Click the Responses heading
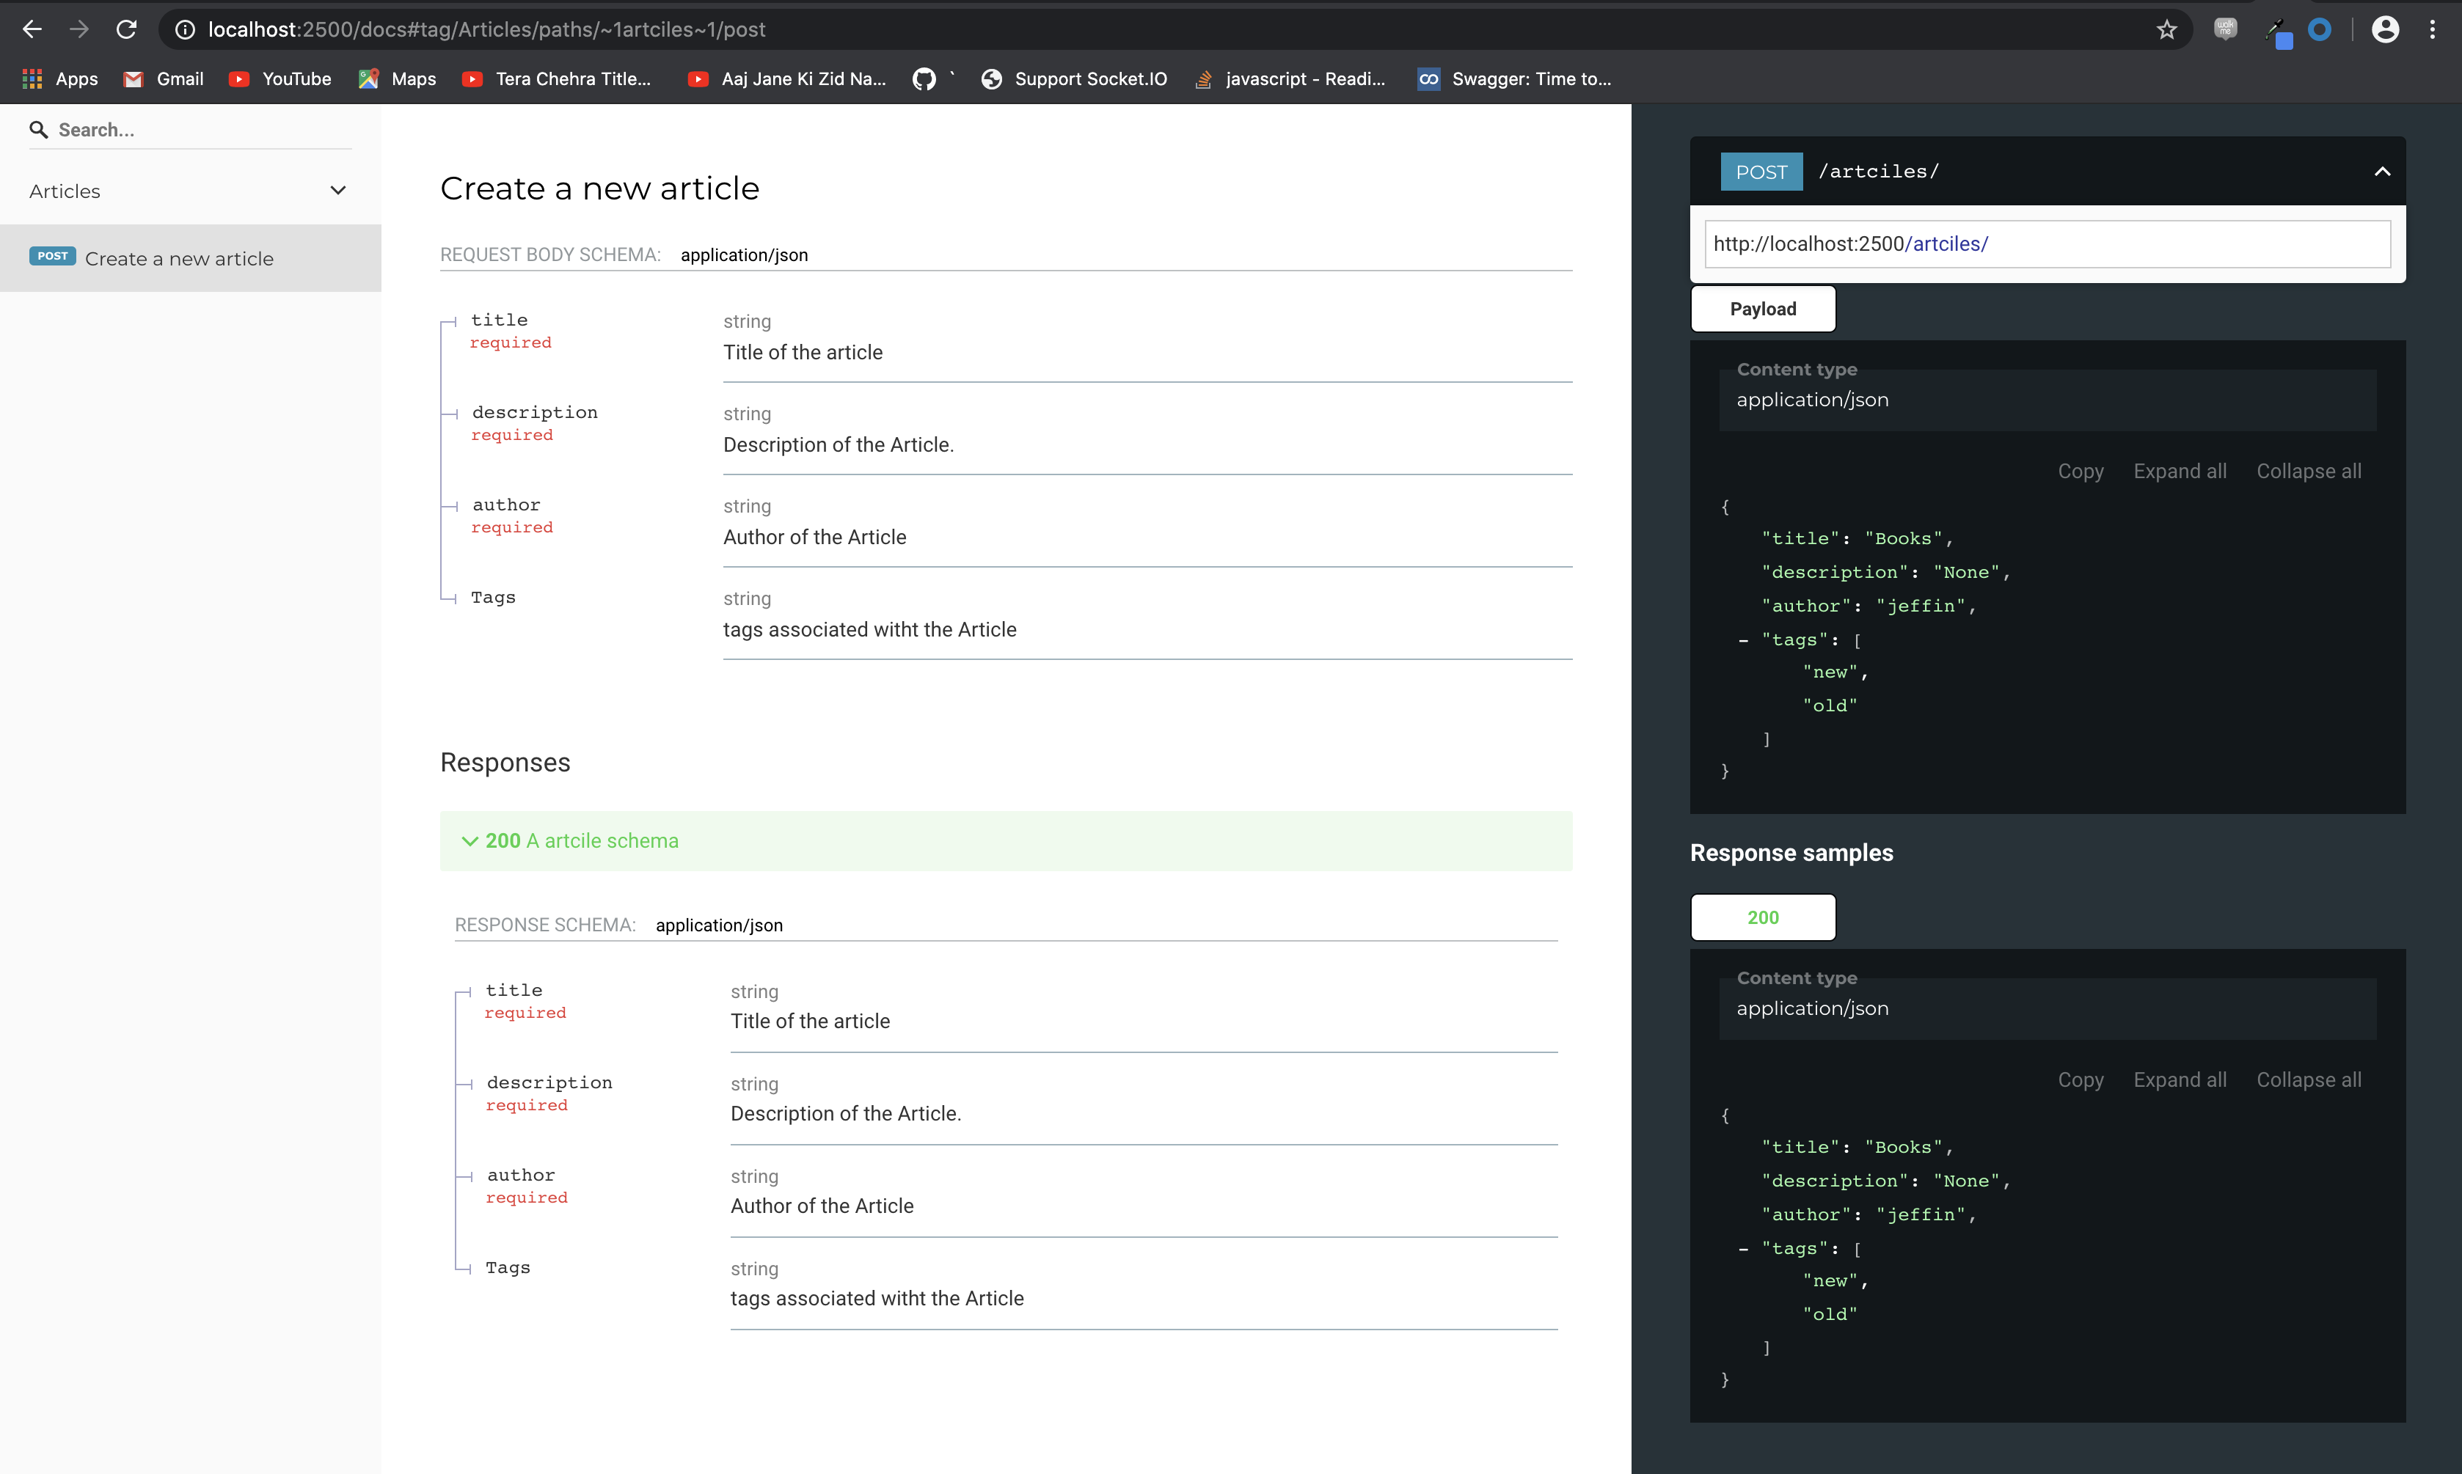 505,763
